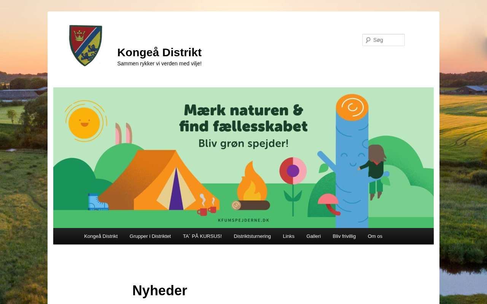Open the Om os menu
This screenshot has height=304, width=487.
[375, 236]
